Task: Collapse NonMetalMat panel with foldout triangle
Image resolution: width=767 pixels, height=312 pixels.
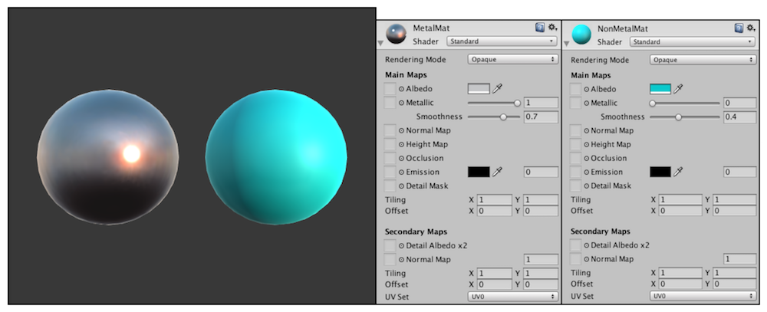Action: 567,44
